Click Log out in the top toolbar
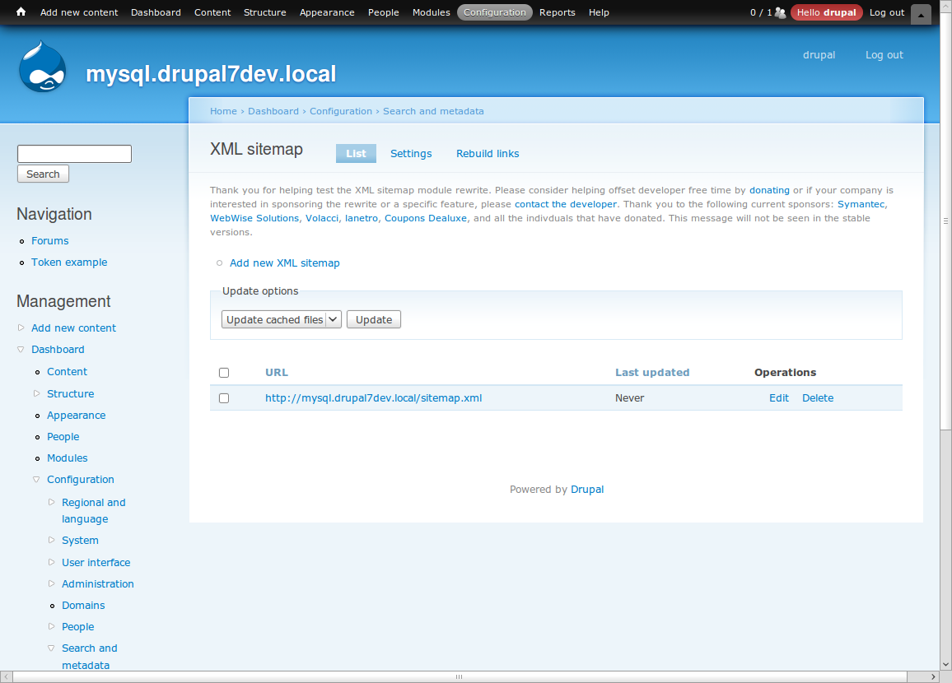This screenshot has width=952, height=683. [886, 12]
